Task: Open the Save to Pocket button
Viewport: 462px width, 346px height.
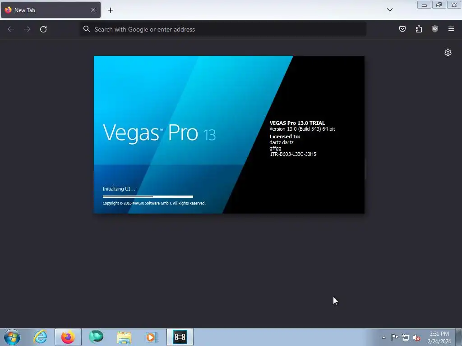Action: [402, 29]
